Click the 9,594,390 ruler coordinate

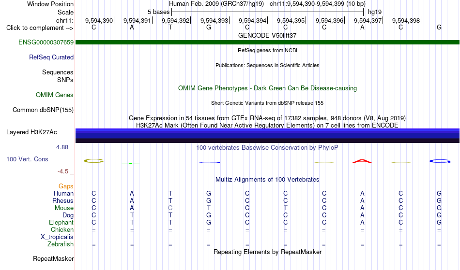pyautogui.click(x=99, y=20)
